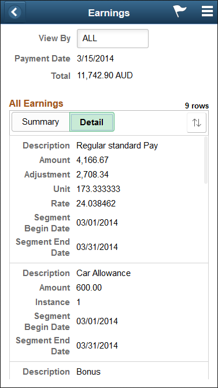The height and width of the screenshot is (388, 218).
Task: Click total 11,742.90 AUD
Action: pos(105,75)
